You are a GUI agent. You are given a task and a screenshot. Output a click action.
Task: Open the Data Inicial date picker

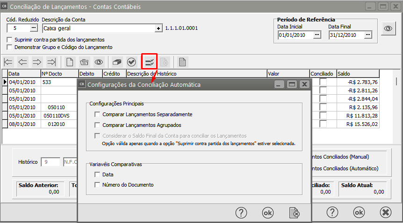pyautogui.click(x=317, y=35)
